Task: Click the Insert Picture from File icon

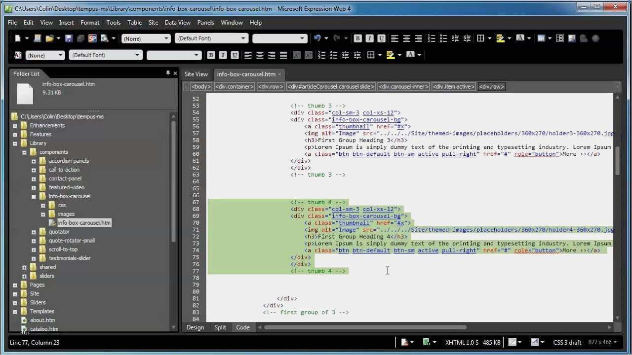Action: pos(572,38)
